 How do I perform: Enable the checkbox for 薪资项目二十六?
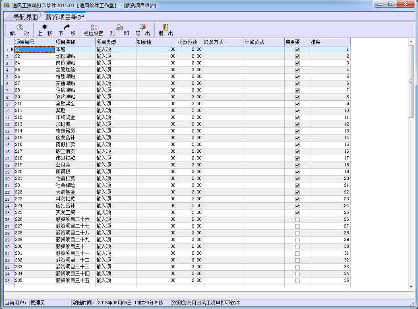pyautogui.click(x=297, y=220)
